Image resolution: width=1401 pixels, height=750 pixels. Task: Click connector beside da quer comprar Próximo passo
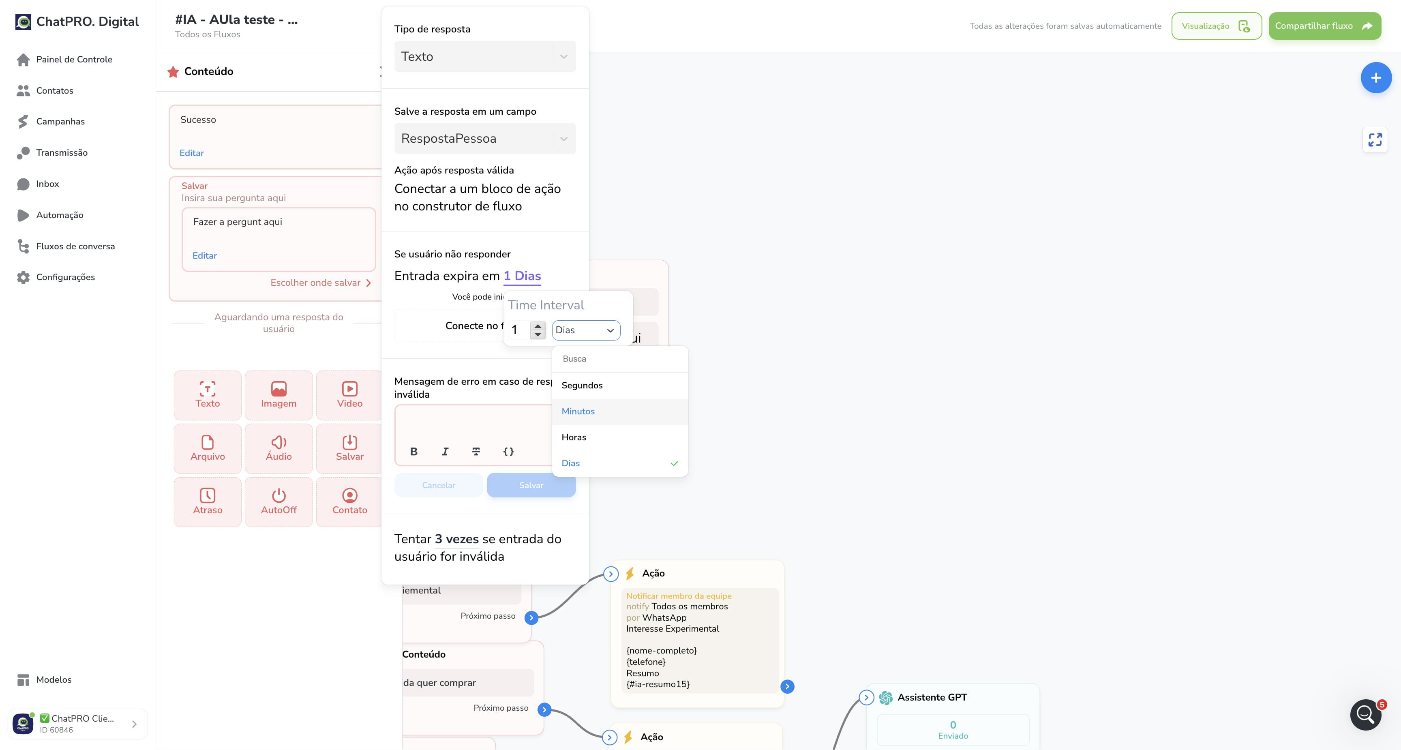coord(544,710)
